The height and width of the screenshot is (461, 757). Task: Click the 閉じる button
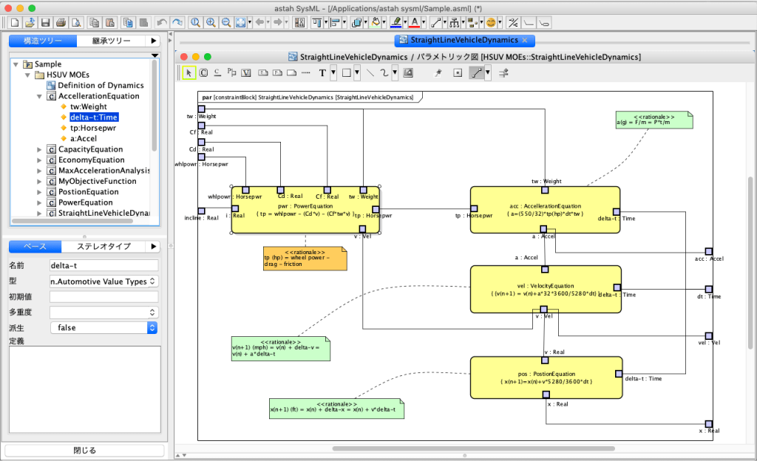84,450
